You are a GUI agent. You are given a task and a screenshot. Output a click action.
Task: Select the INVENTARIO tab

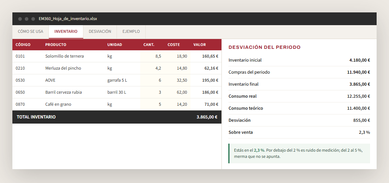coord(66,32)
